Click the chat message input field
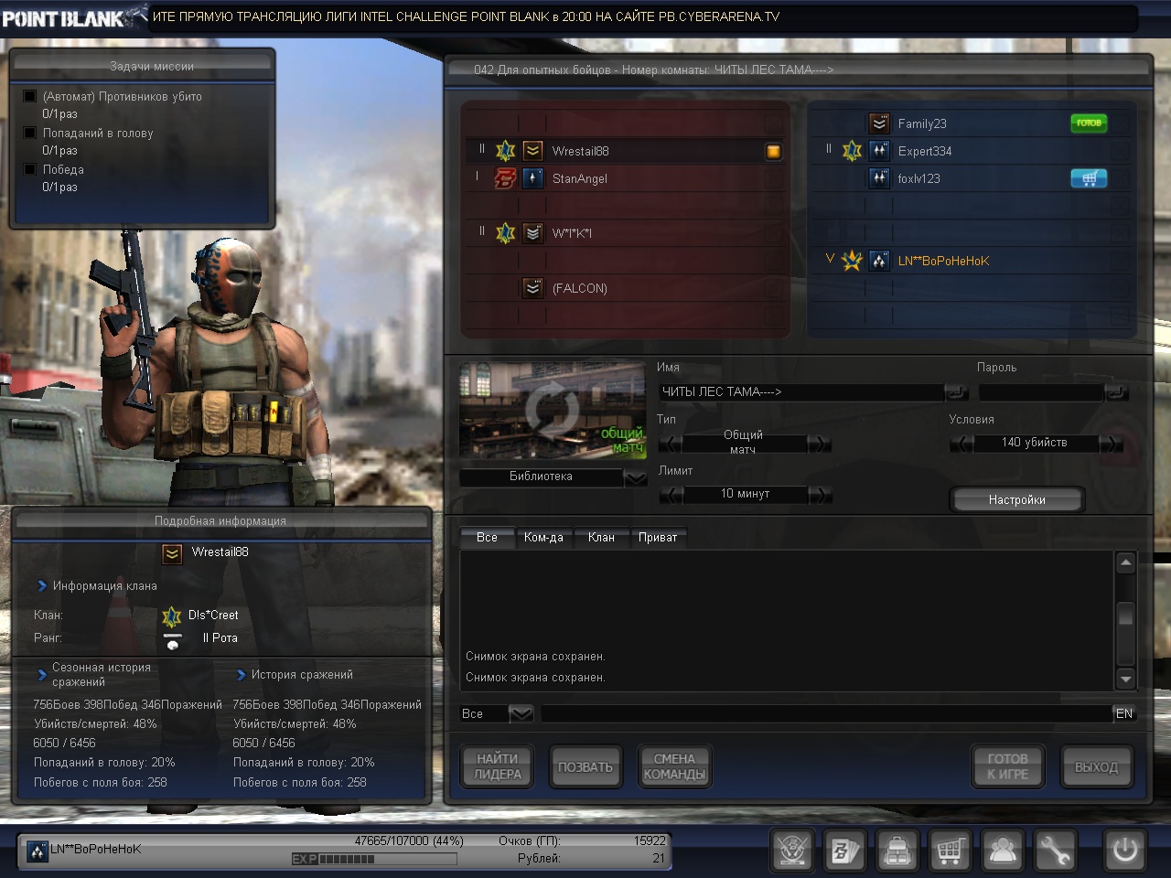The image size is (1171, 878). 825,713
